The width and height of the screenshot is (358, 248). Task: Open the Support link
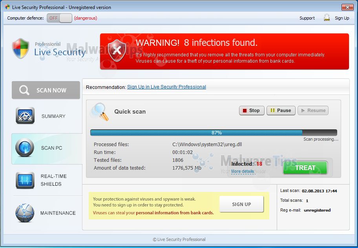coord(307,18)
